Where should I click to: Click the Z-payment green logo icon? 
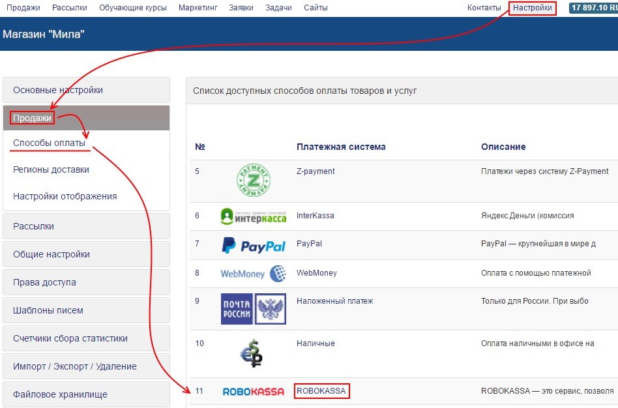253,181
